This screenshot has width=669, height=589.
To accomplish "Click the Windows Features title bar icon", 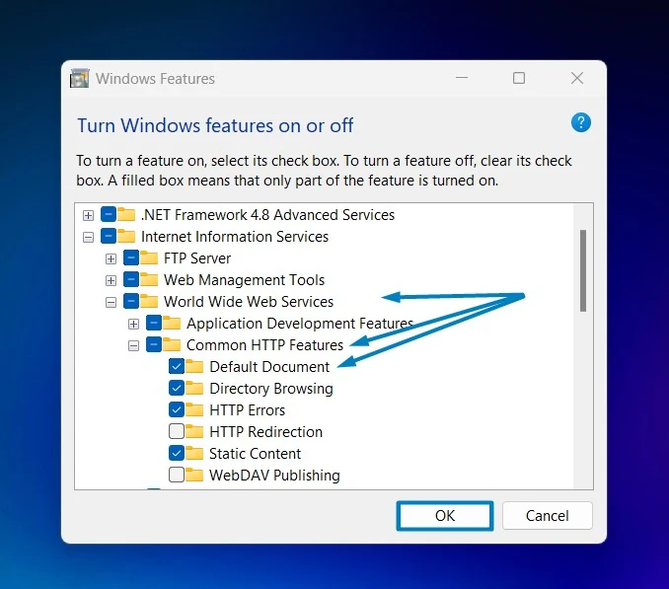I will coord(79,78).
